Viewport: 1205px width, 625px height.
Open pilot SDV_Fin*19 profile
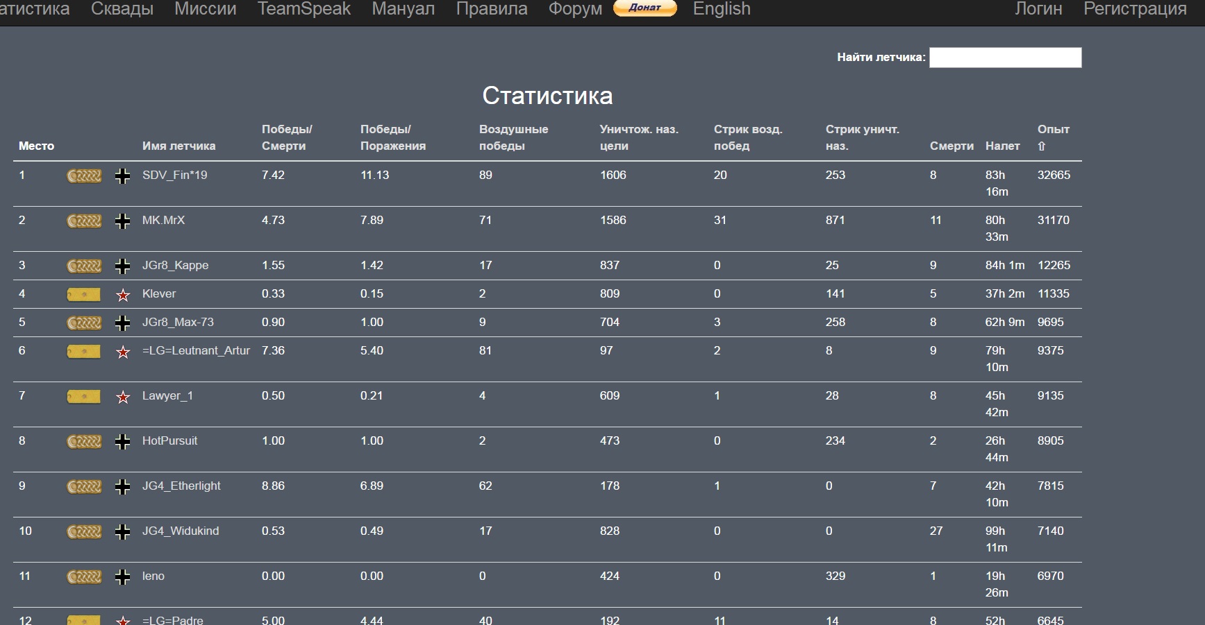coord(175,175)
